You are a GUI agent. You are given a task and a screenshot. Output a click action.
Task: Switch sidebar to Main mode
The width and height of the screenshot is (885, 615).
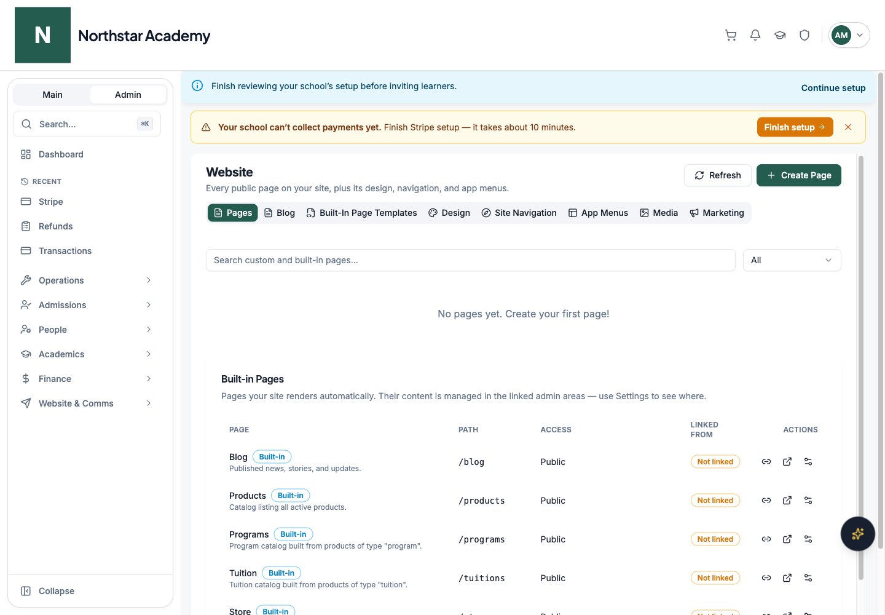pyautogui.click(x=52, y=95)
